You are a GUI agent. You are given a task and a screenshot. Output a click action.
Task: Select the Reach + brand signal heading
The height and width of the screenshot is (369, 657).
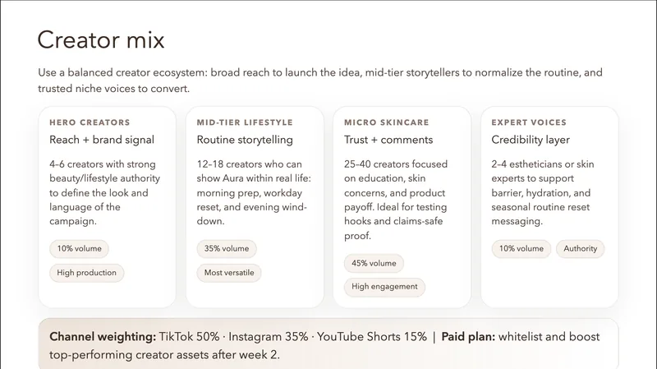click(x=102, y=140)
